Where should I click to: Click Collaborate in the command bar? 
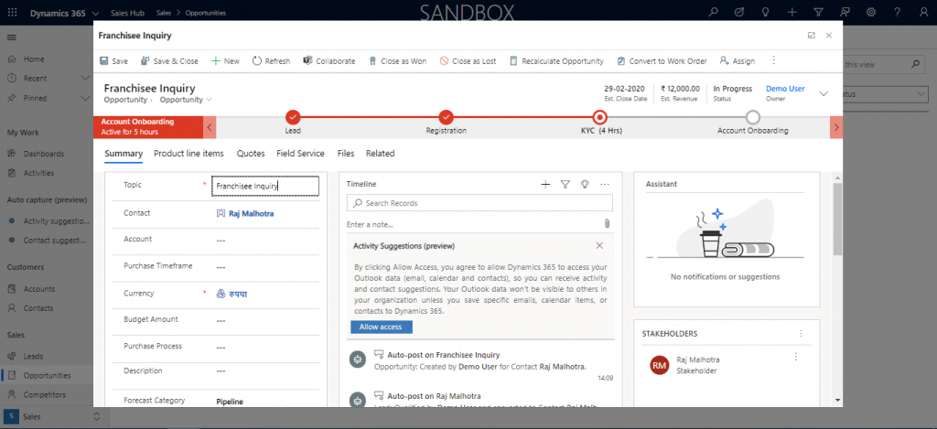tap(329, 61)
